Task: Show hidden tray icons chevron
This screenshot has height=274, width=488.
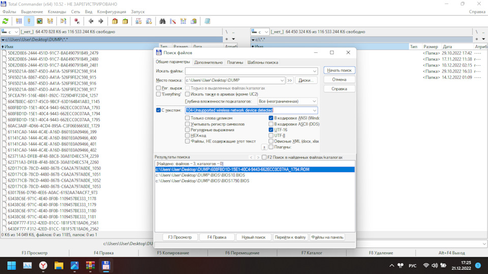Action: [391, 265]
